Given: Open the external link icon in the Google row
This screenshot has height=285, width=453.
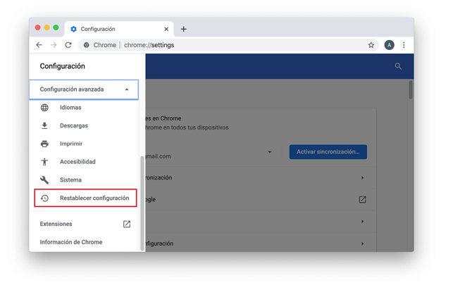Looking at the screenshot, I should [362, 200].
